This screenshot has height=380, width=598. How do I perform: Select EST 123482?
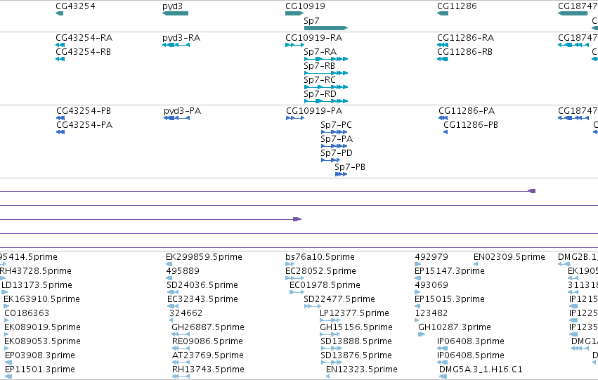click(431, 313)
